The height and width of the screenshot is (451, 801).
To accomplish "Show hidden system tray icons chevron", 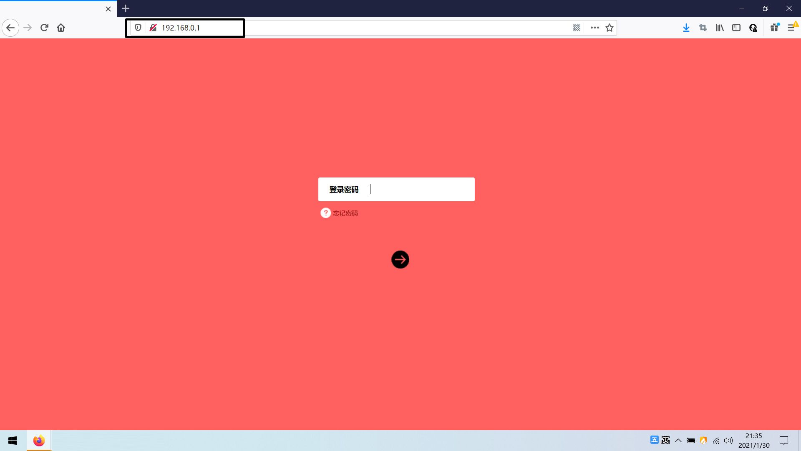I will click(x=678, y=440).
